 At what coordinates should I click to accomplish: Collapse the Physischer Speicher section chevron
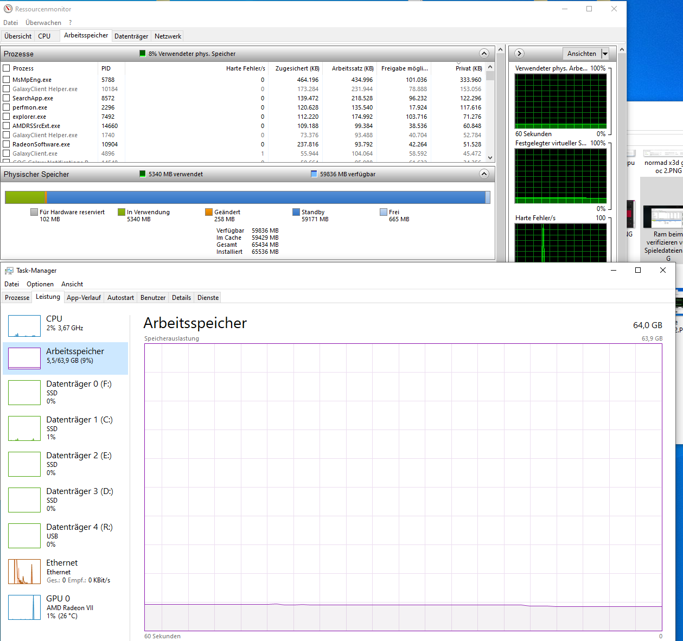484,174
